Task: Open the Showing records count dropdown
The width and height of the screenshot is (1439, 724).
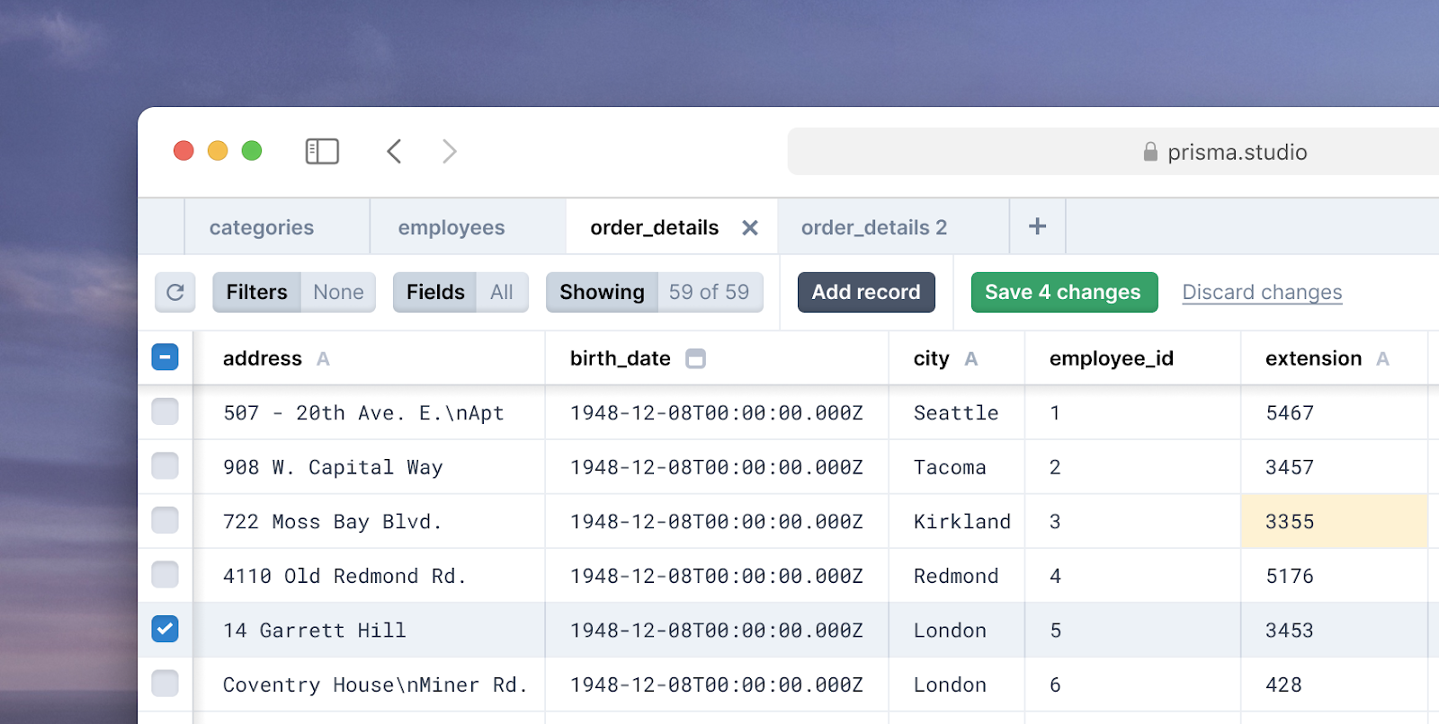Action: [x=654, y=293]
